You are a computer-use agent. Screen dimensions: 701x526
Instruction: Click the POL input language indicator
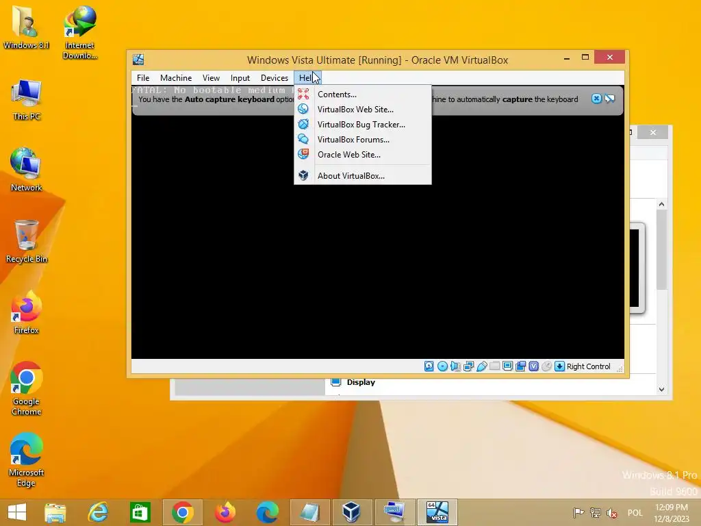[635, 512]
